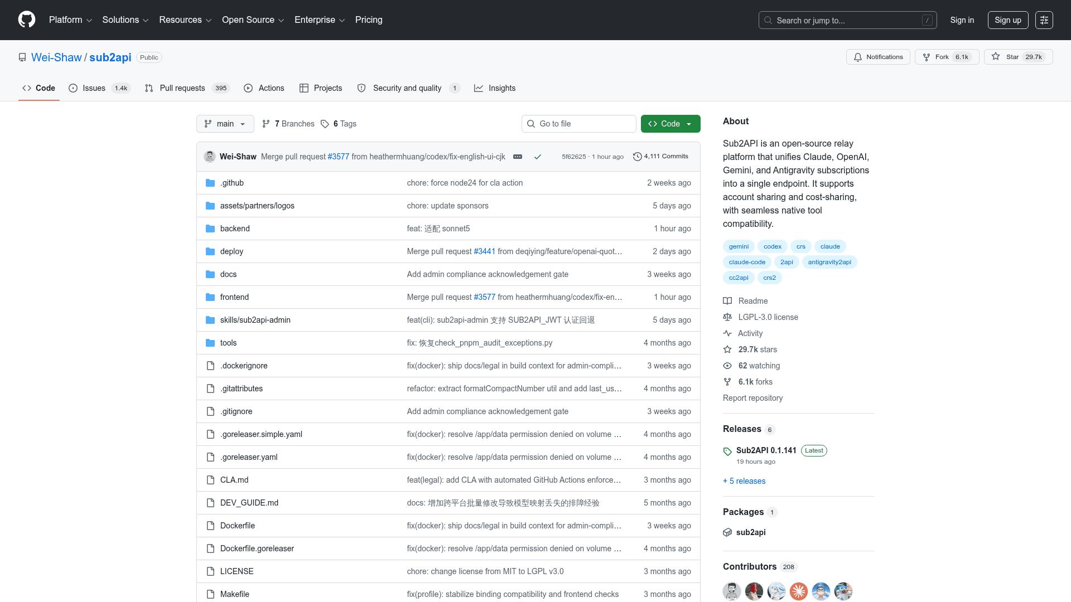The image size is (1071, 602).
Task: Click Report repository
Action: click(x=752, y=398)
